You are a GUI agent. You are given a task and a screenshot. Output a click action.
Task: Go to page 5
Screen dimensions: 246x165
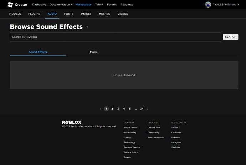point(130,109)
